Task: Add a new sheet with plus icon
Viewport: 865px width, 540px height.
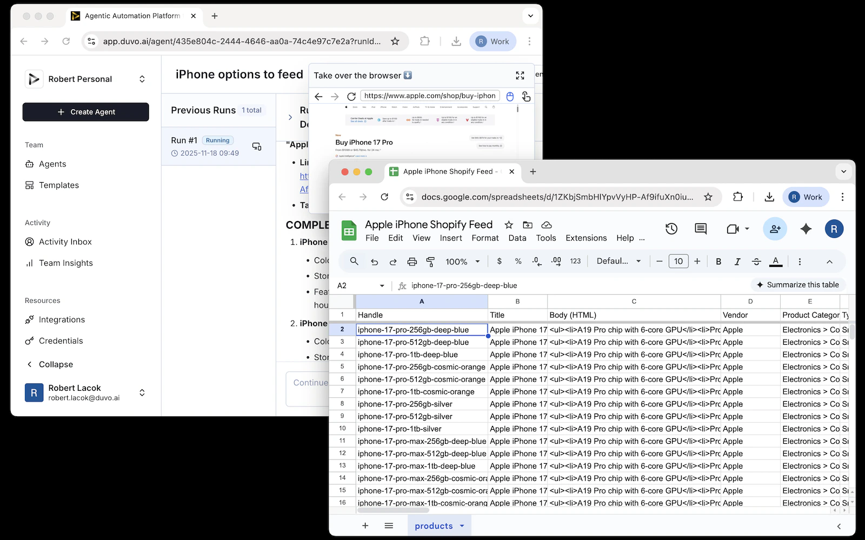Action: [x=365, y=525]
